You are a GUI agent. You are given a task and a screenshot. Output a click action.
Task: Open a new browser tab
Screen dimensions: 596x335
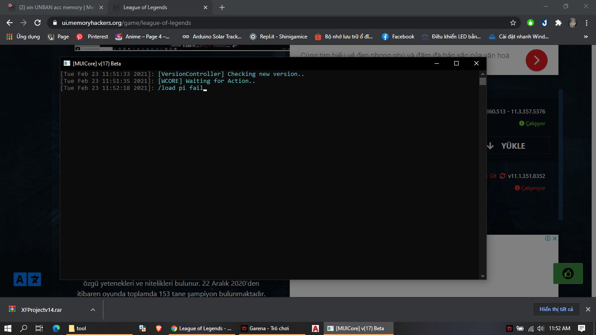pos(222,7)
